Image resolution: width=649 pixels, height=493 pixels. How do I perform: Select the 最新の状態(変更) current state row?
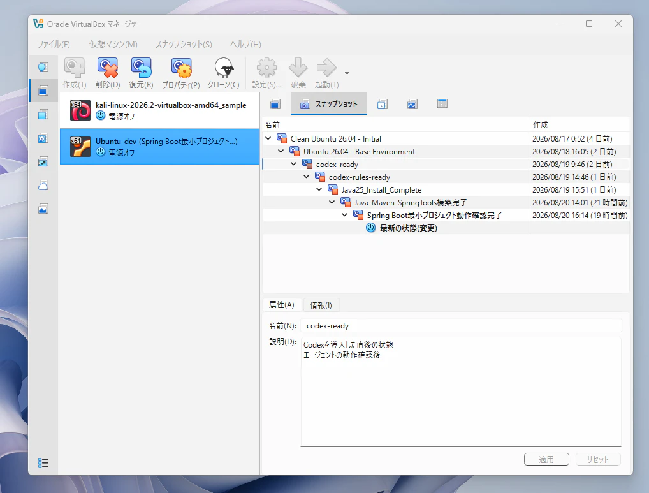[x=446, y=228]
